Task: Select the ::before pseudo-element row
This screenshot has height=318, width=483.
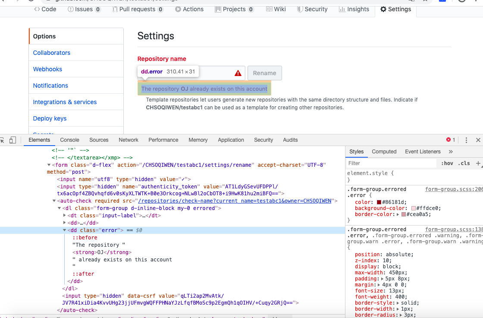Action: point(85,238)
